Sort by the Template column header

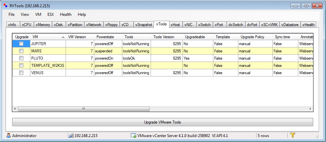[x=225, y=37]
